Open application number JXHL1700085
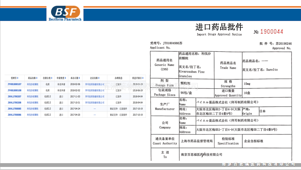Viewport: 301px width, 170px height. (x=14, y=109)
